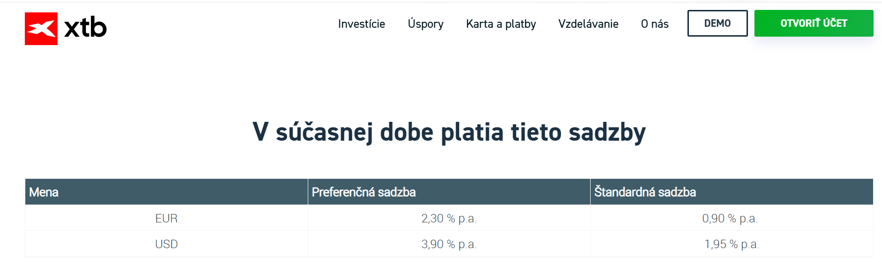Open the Vzdelávanie menu

click(588, 24)
